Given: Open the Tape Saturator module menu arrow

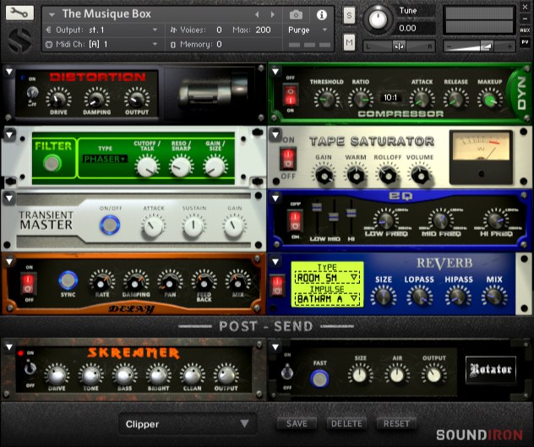Looking at the screenshot, I should point(275,135).
